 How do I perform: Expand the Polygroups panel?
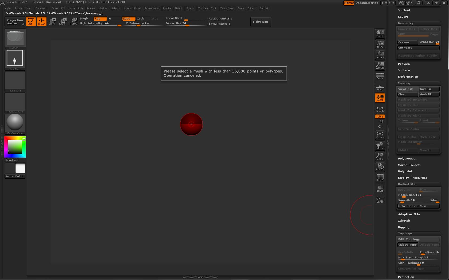coord(407,159)
